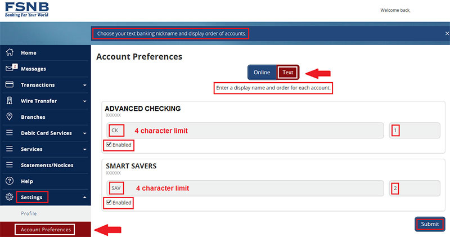Click the Home house icon
The height and width of the screenshot is (237, 450).
click(x=10, y=52)
